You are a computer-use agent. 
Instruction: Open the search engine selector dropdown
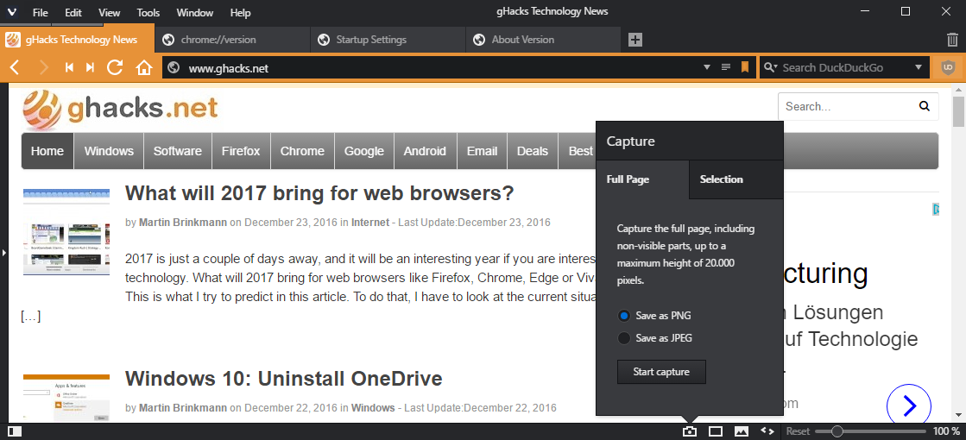point(771,67)
